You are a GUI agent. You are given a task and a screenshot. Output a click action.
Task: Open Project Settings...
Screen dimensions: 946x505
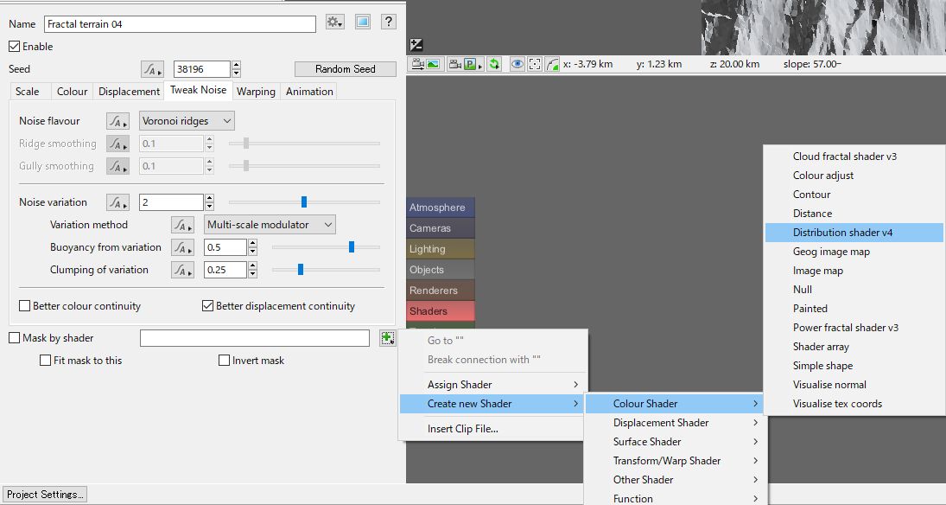coord(45,495)
